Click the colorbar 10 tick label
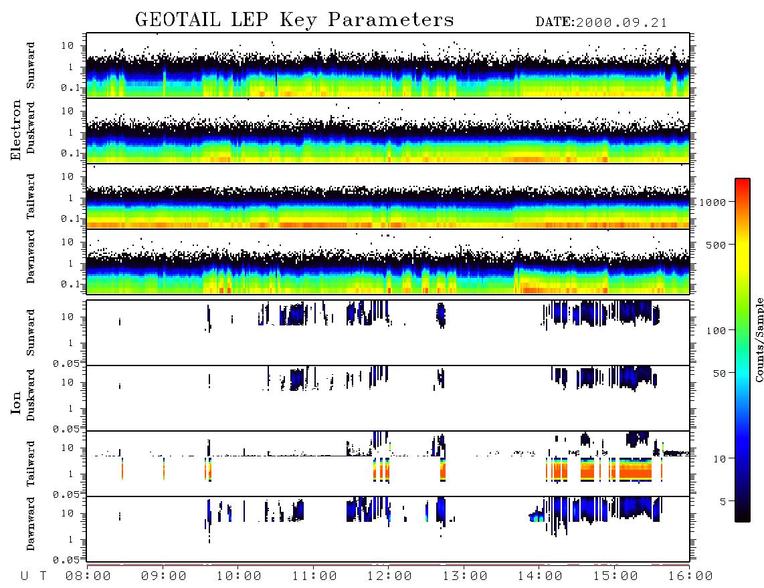The width and height of the screenshot is (764, 588). 719,459
